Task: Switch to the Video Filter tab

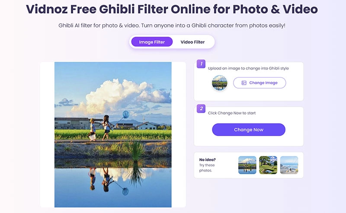Action: click(192, 42)
